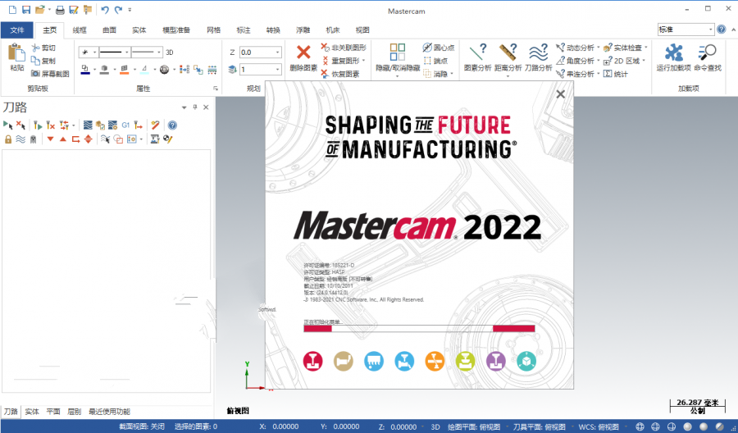The width and height of the screenshot is (738, 433).
Task: Click the 粘贴 paste icon
Action: tap(17, 53)
